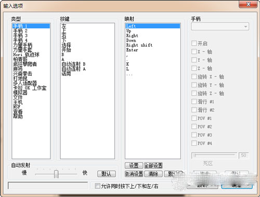Select Enter in the mapping list
This screenshot has height=197, width=260.
tap(153, 50)
